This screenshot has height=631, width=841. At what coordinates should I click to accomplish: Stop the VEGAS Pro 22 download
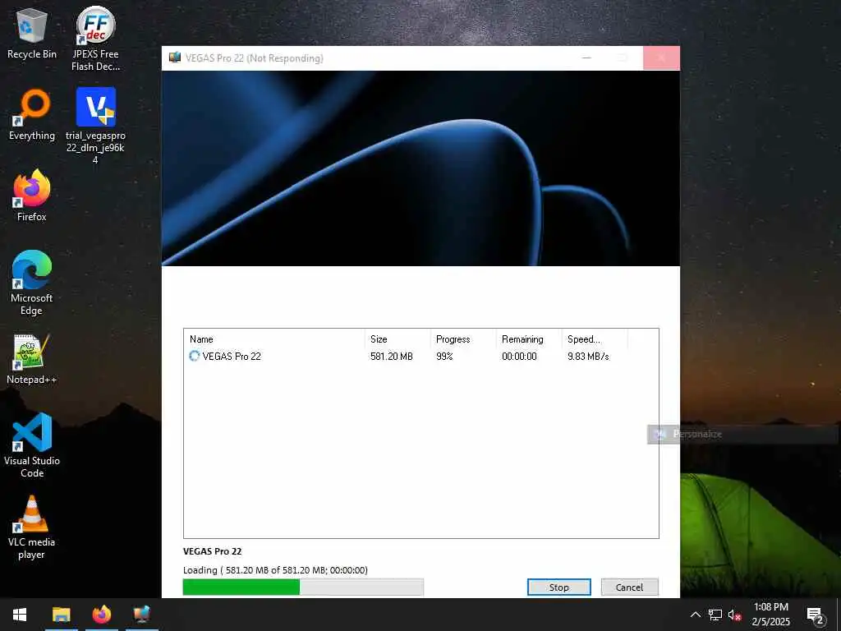pyautogui.click(x=558, y=587)
